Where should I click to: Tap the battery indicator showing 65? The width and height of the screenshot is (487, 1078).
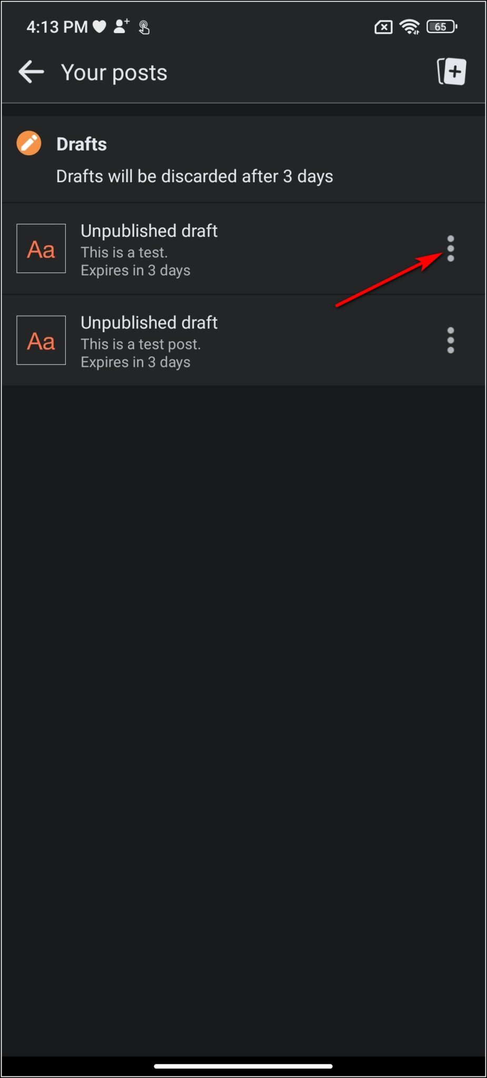click(x=442, y=26)
